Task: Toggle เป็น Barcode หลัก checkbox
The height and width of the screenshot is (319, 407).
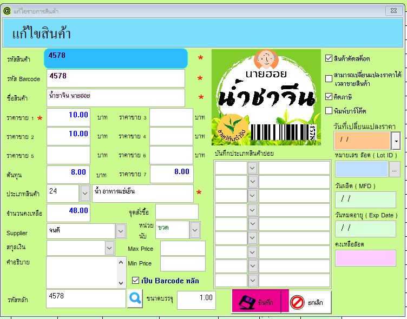Action: click(136, 280)
